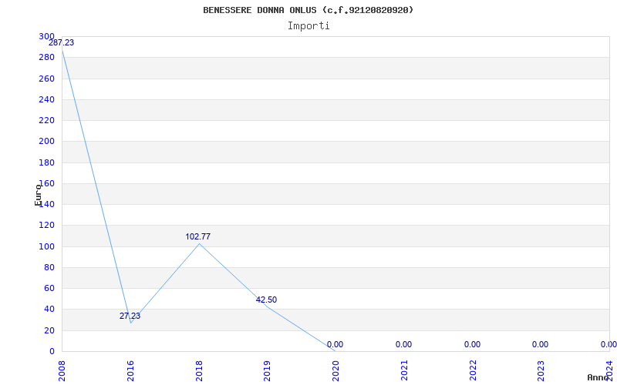Click the 0.00 label above 2023
The height and width of the screenshot is (385, 617).
(x=541, y=344)
